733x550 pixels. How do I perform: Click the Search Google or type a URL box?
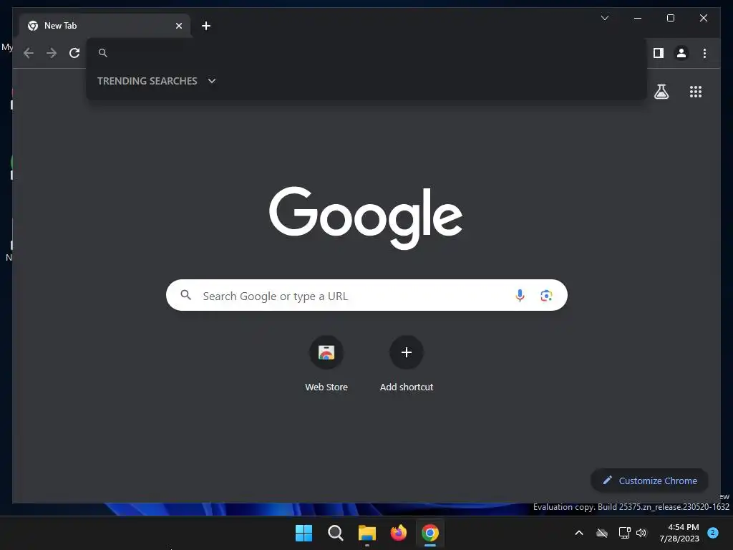[x=366, y=295]
